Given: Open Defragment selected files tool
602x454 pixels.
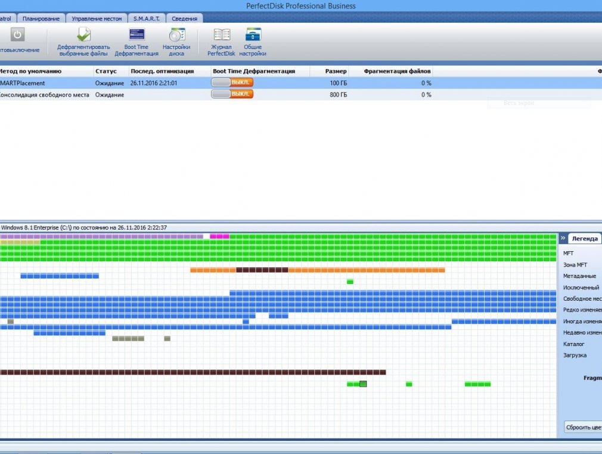Looking at the screenshot, I should pyautogui.click(x=83, y=42).
